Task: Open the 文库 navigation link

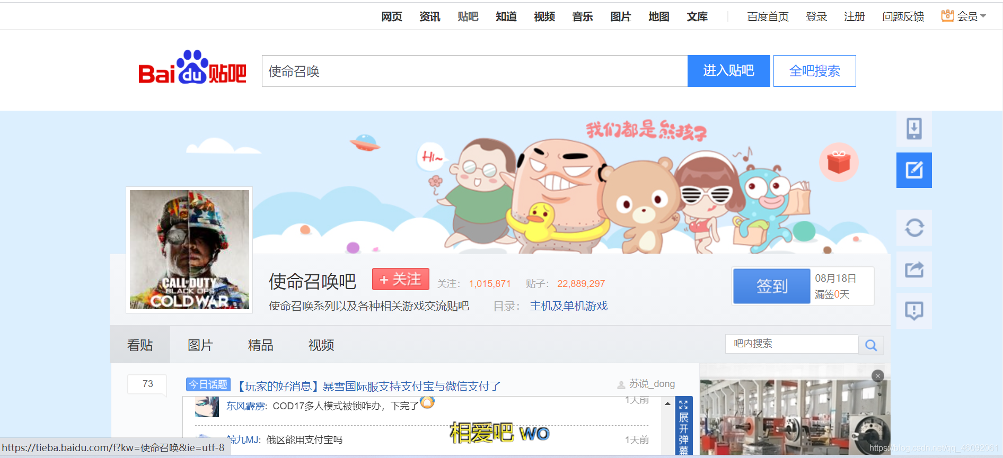Action: [697, 17]
